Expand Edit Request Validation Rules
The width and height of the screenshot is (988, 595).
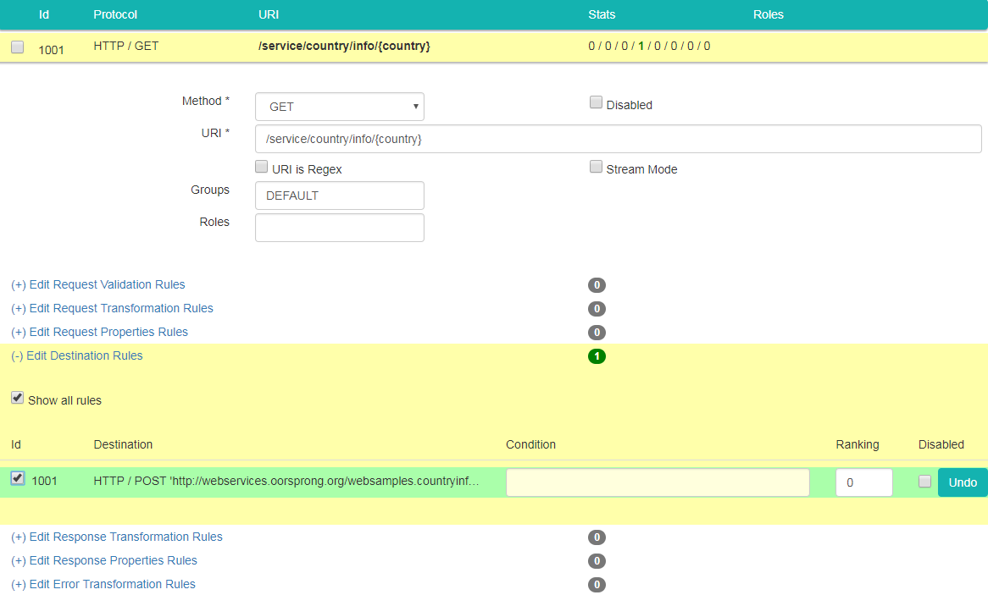point(98,285)
